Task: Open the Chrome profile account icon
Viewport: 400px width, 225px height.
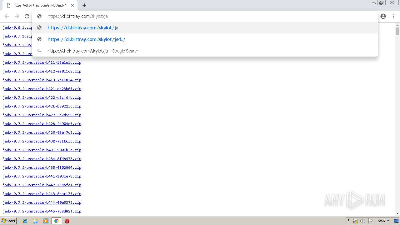Action: tap(383, 16)
